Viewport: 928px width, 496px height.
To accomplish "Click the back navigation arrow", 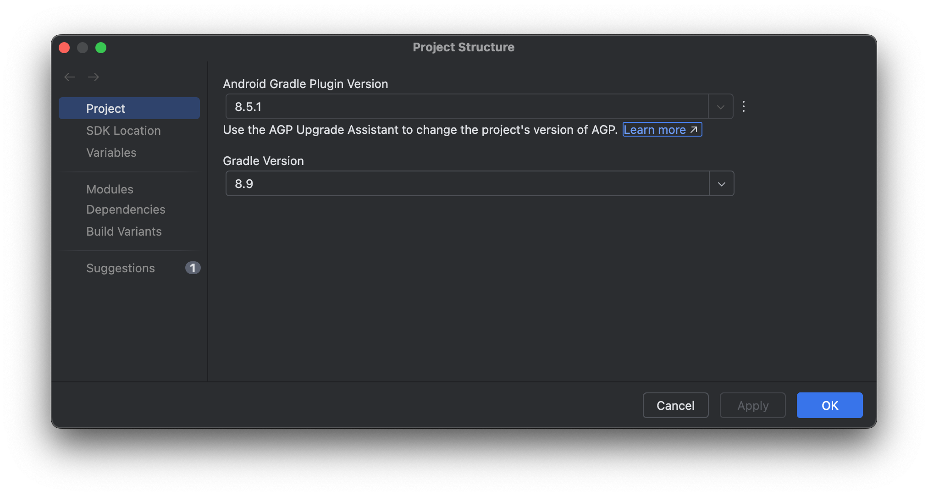I will click(x=70, y=77).
